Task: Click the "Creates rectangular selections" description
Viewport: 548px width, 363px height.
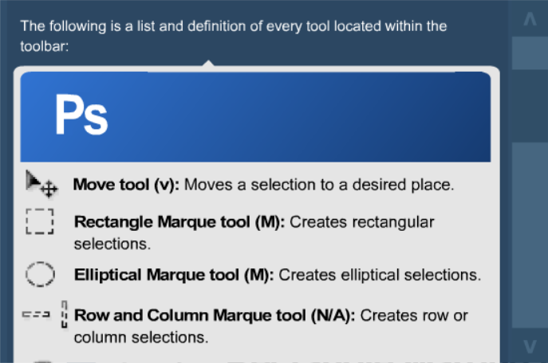Action: [361, 222]
